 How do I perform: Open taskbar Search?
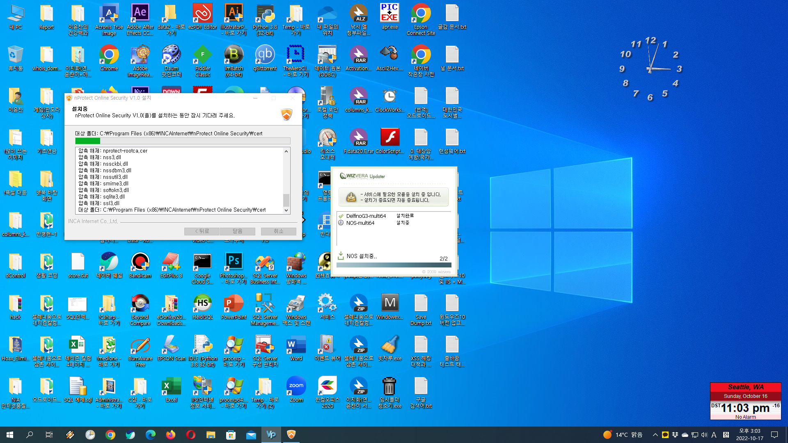coord(30,435)
